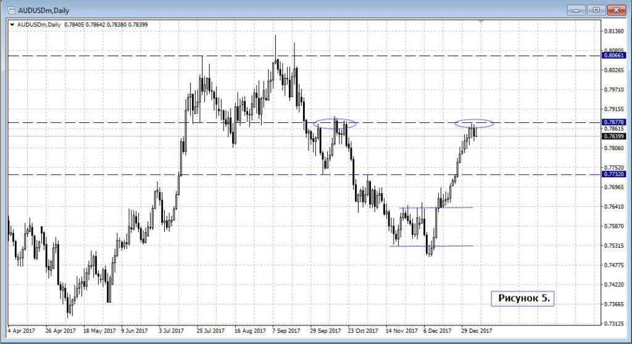Click the chart window icon in title bar
Image resolution: width=632 pixels, height=344 pixels.
coord(10,10)
